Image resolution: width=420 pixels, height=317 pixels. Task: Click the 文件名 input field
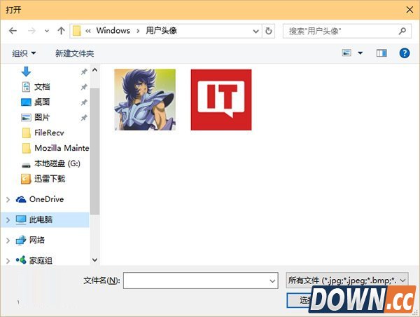(201, 281)
